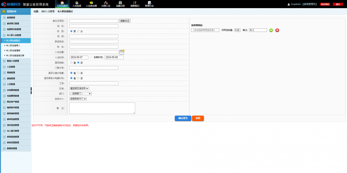Click the green plus add-item icon

(x=271, y=30)
